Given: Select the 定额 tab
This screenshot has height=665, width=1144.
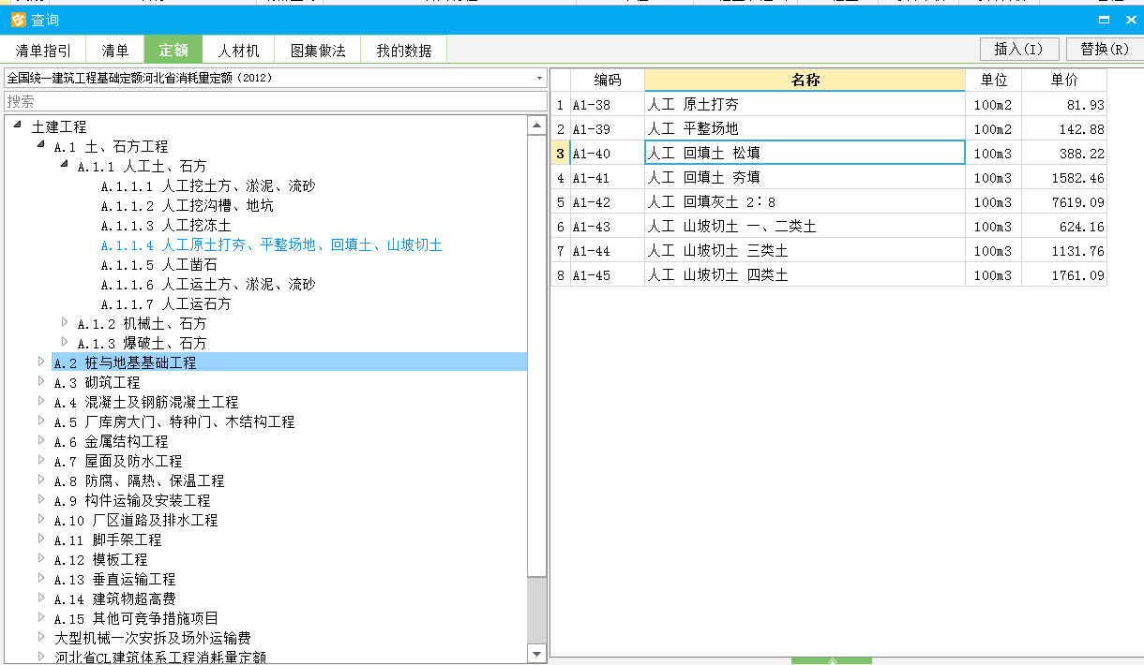Looking at the screenshot, I should pyautogui.click(x=173, y=51).
